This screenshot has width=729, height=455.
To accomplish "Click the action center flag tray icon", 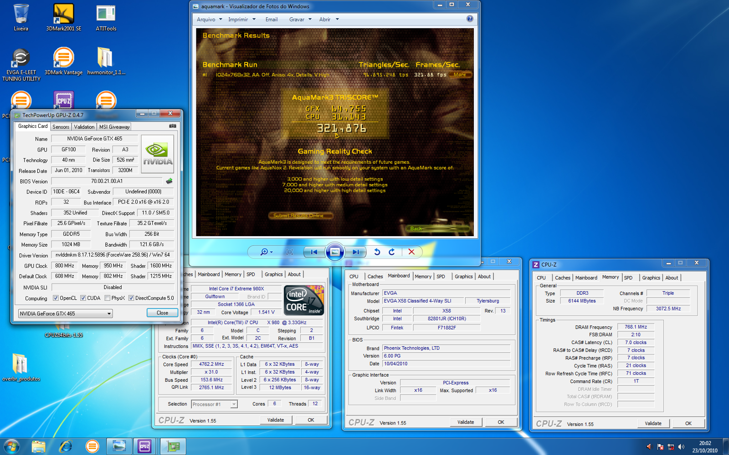I will coord(660,447).
